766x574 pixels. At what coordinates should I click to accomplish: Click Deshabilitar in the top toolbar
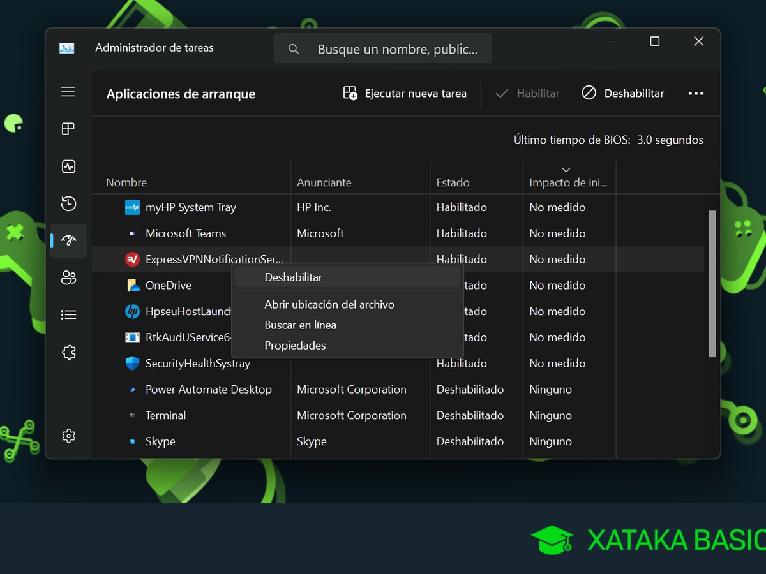tap(623, 93)
